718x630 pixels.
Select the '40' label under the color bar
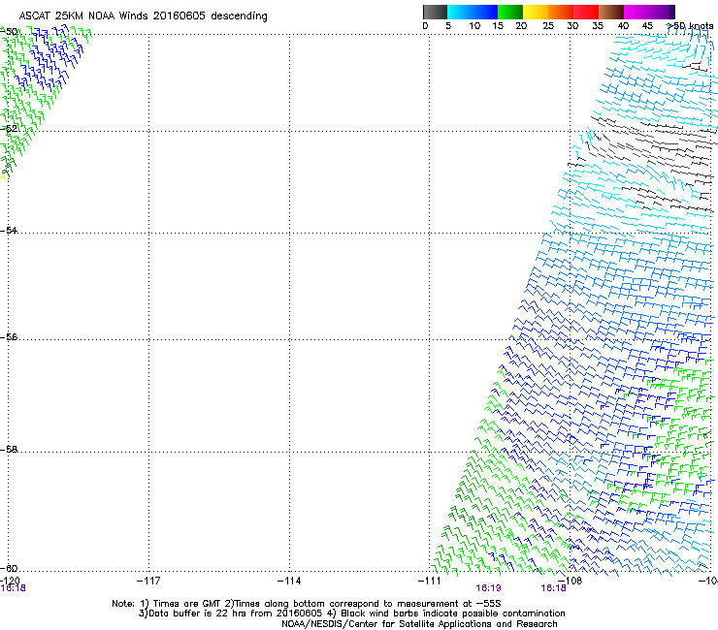[623, 26]
